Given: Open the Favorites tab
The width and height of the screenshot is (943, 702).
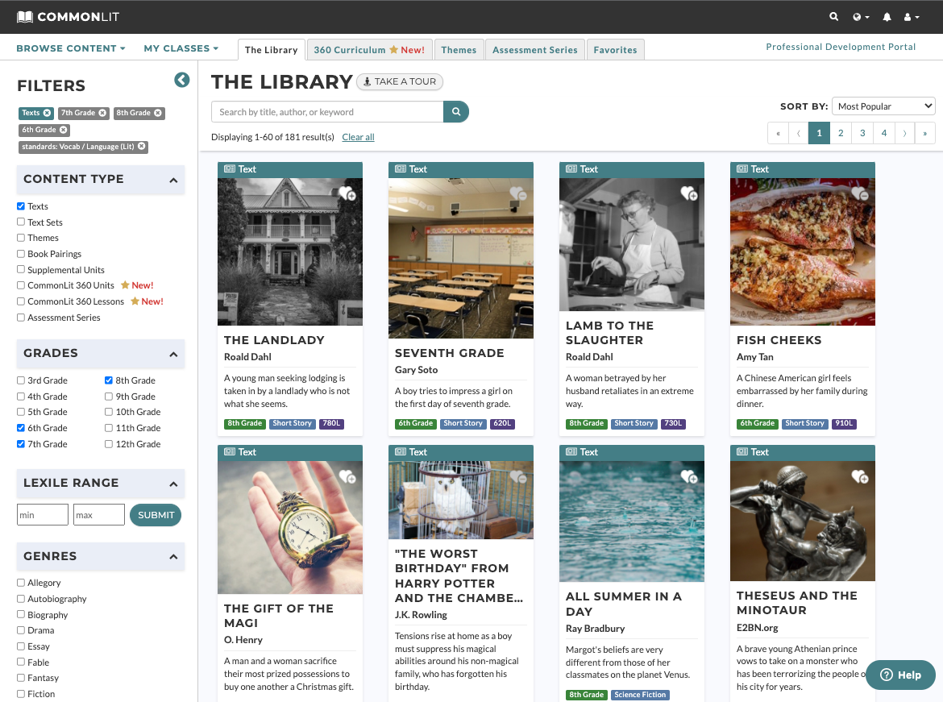Looking at the screenshot, I should tap(615, 50).
